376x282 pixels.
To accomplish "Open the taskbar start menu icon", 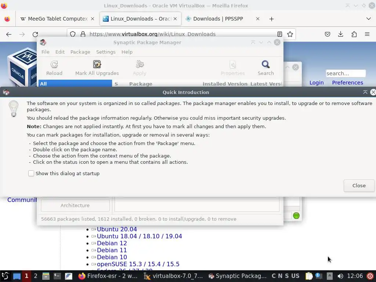I will 5,276.
